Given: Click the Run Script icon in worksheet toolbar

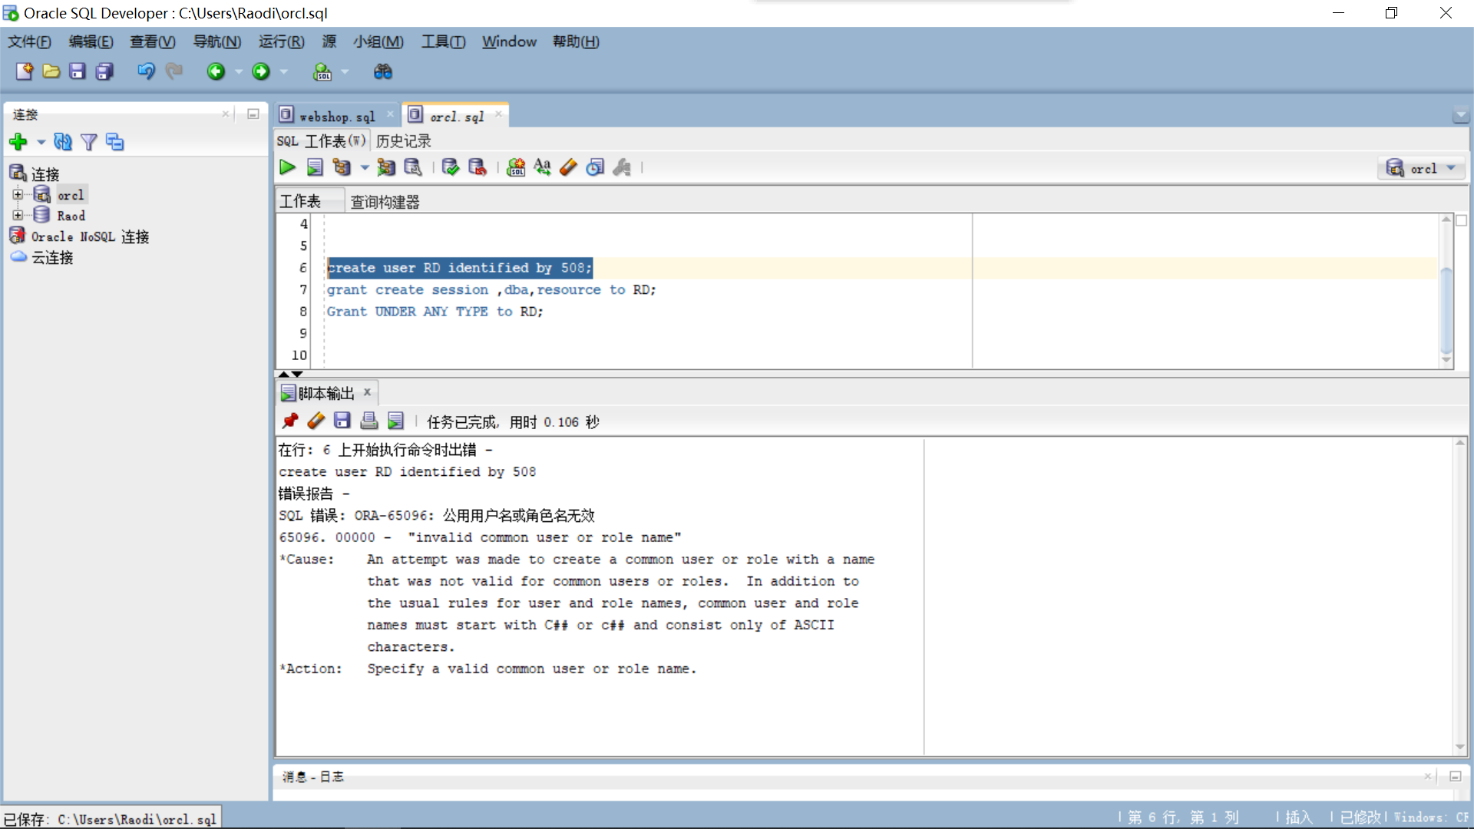Looking at the screenshot, I should (315, 167).
